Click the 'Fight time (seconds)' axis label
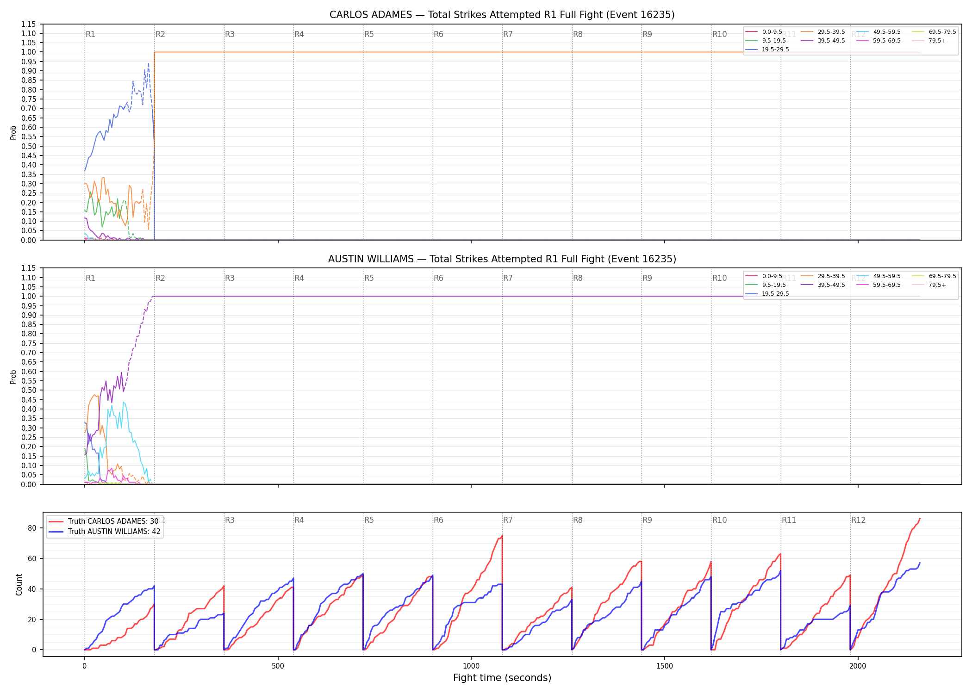This screenshot has width=972, height=694. click(x=502, y=678)
